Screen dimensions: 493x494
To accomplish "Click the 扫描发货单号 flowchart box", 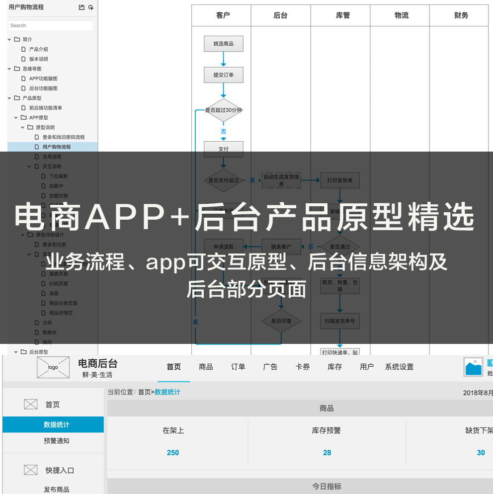I will (x=340, y=321).
